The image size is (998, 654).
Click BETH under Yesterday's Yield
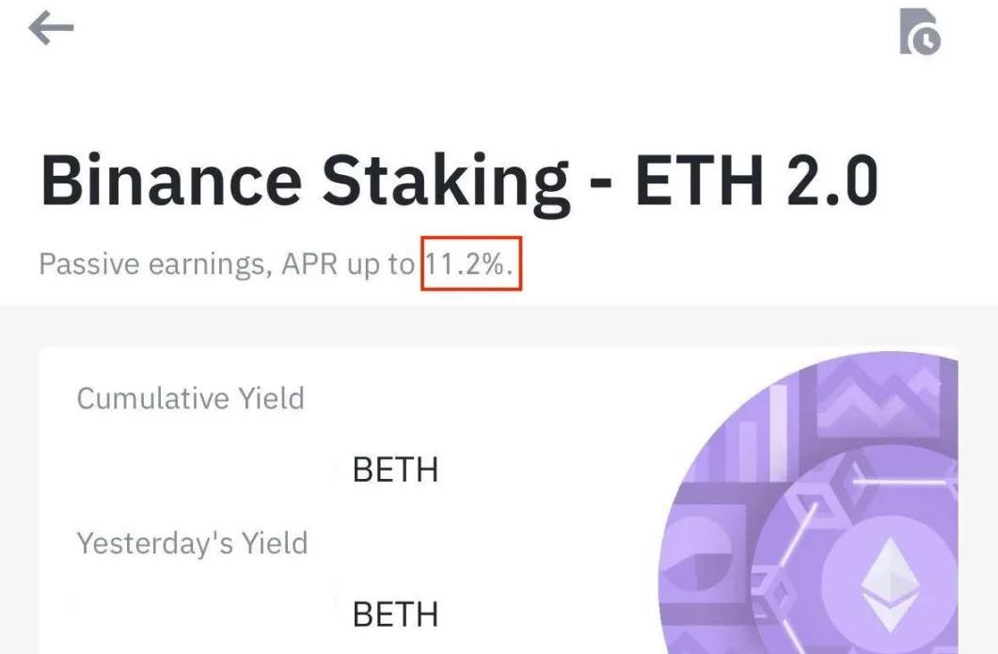point(395,614)
